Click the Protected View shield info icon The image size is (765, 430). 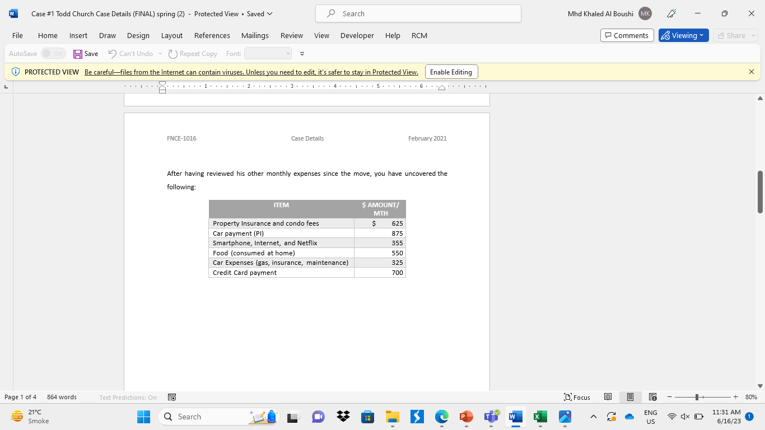[x=16, y=72]
